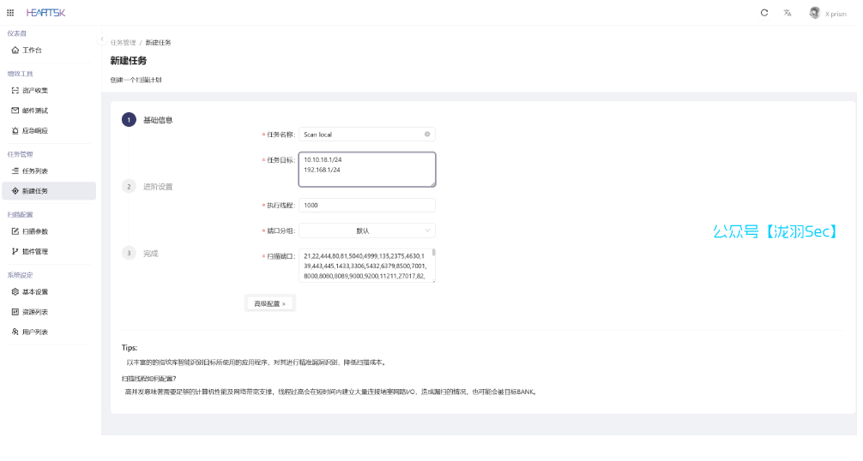Click step 2 进阶设置 in the stepper
This screenshot has height=461, width=863.
click(157, 186)
